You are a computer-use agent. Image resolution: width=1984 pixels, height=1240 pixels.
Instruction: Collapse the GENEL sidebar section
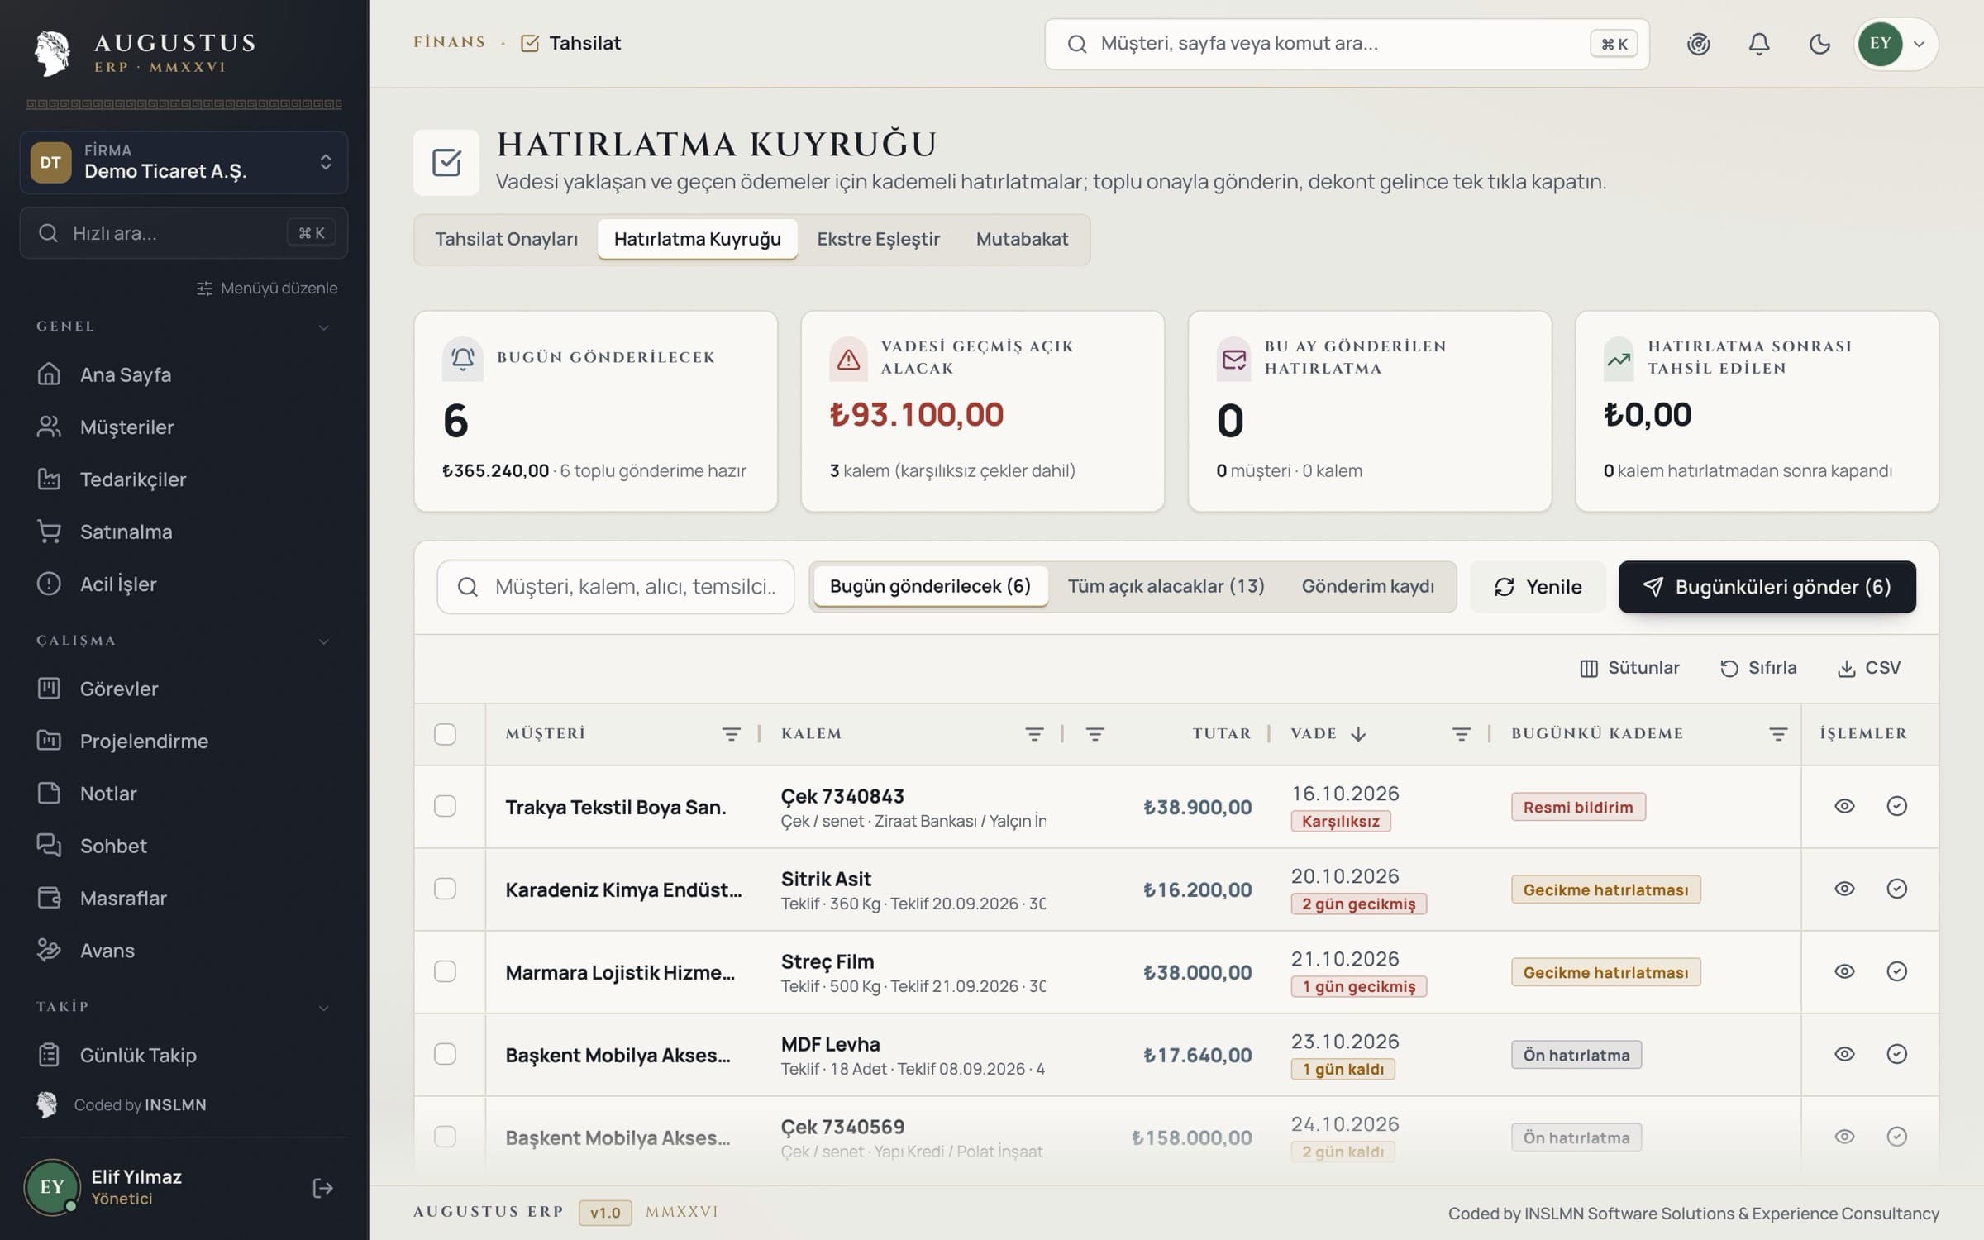point(323,327)
